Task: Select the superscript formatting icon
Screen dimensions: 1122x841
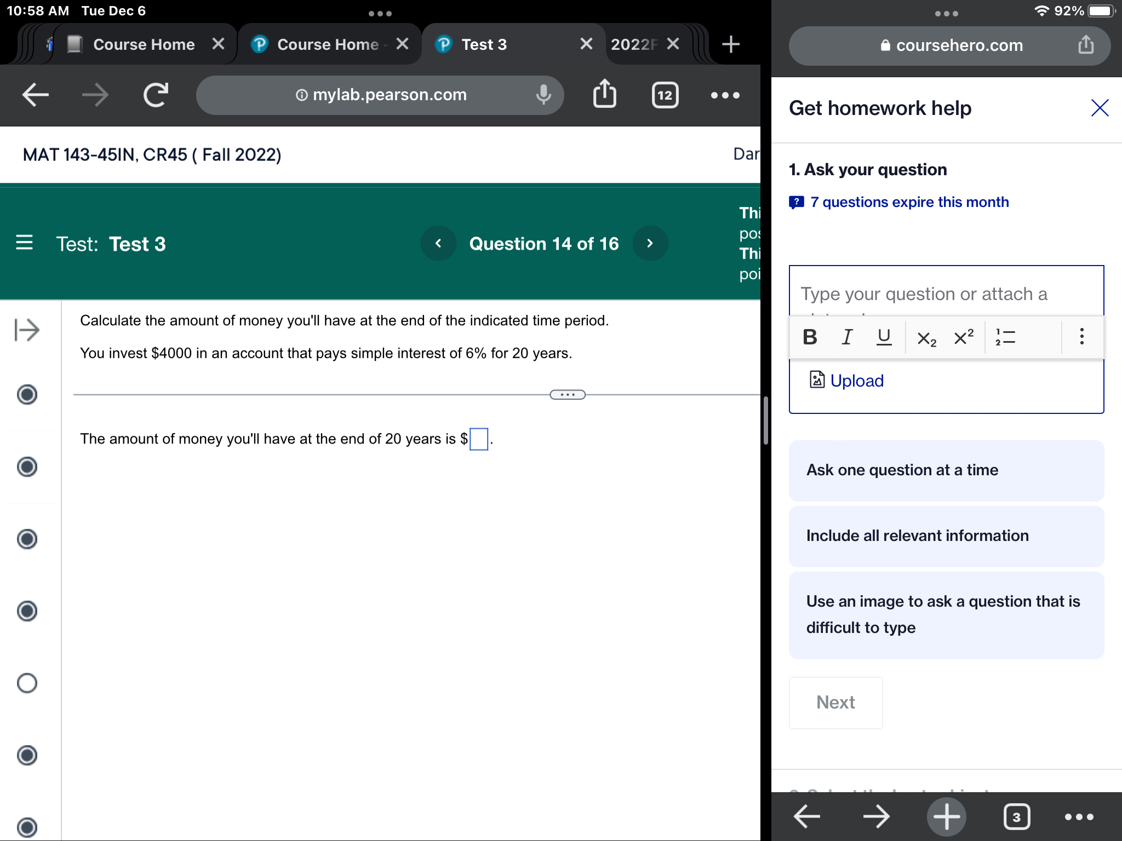Action: pos(964,337)
